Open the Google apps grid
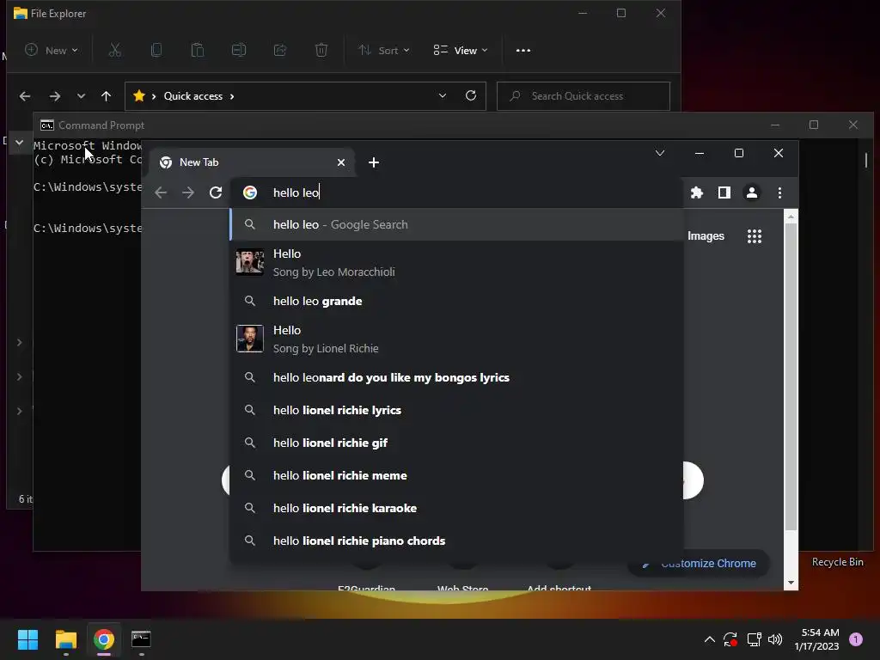 tap(755, 236)
